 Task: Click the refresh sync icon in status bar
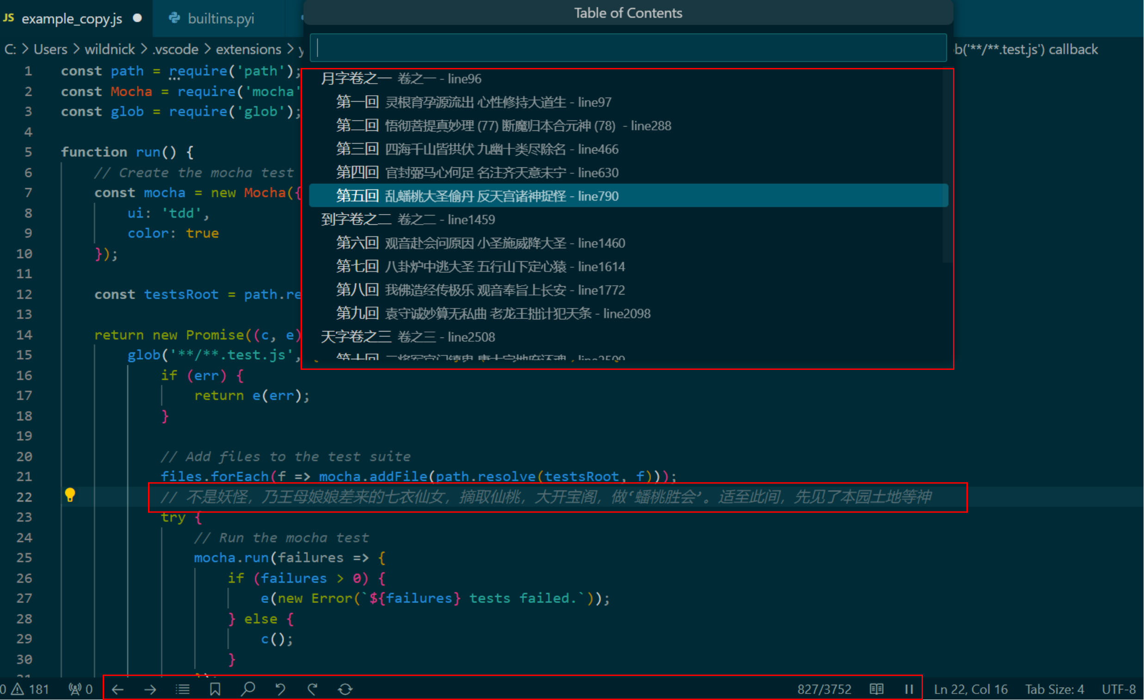345,689
